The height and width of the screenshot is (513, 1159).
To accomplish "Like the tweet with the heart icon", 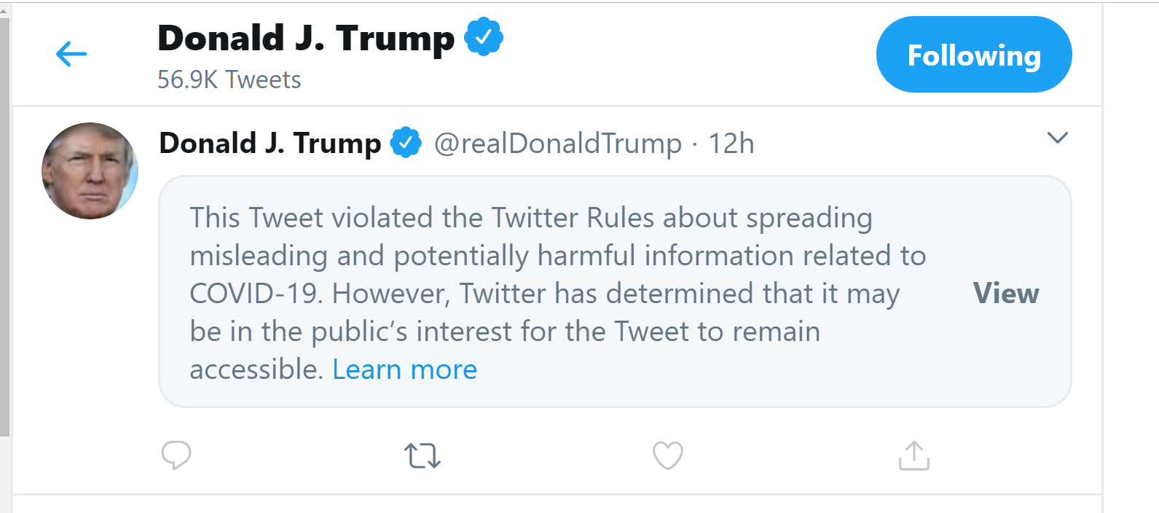I will pyautogui.click(x=667, y=455).
